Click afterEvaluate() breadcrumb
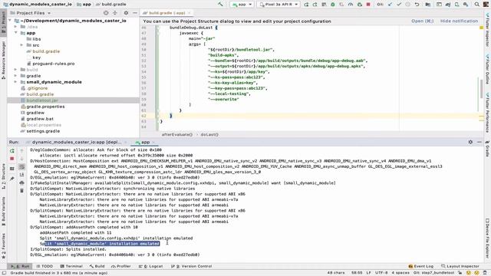The height and width of the screenshot is (276, 491). click(x=177, y=135)
